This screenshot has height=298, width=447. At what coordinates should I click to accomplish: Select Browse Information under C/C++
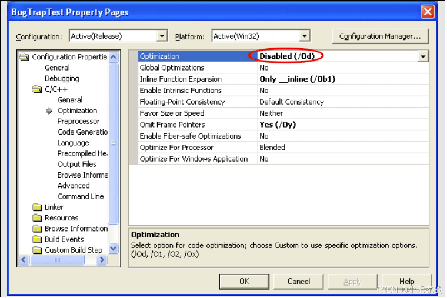(83, 175)
